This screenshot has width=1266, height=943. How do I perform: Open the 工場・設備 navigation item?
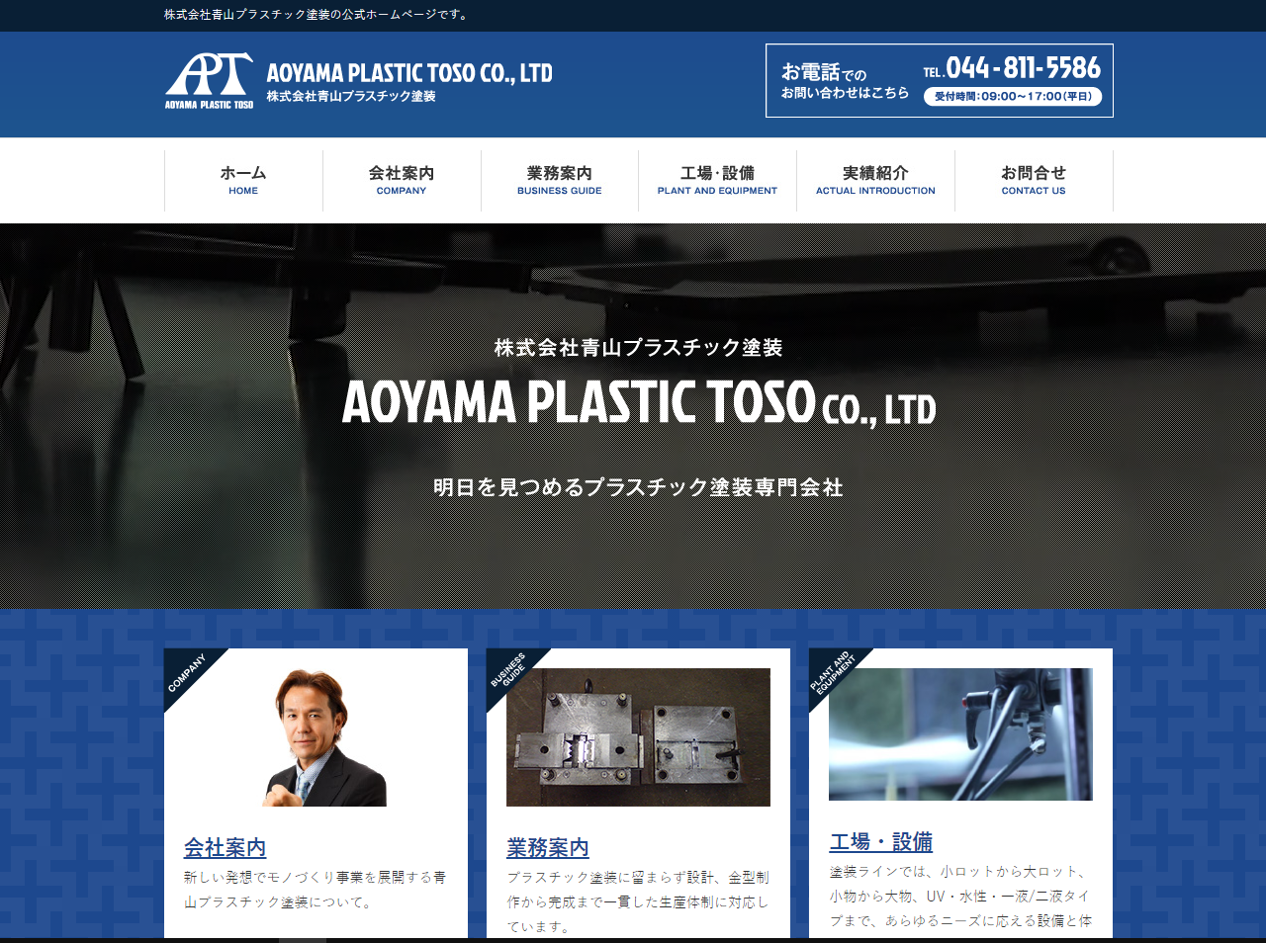[716, 180]
